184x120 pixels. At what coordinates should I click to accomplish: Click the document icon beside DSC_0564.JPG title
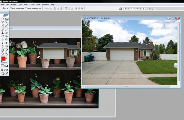[x=83, y=18]
